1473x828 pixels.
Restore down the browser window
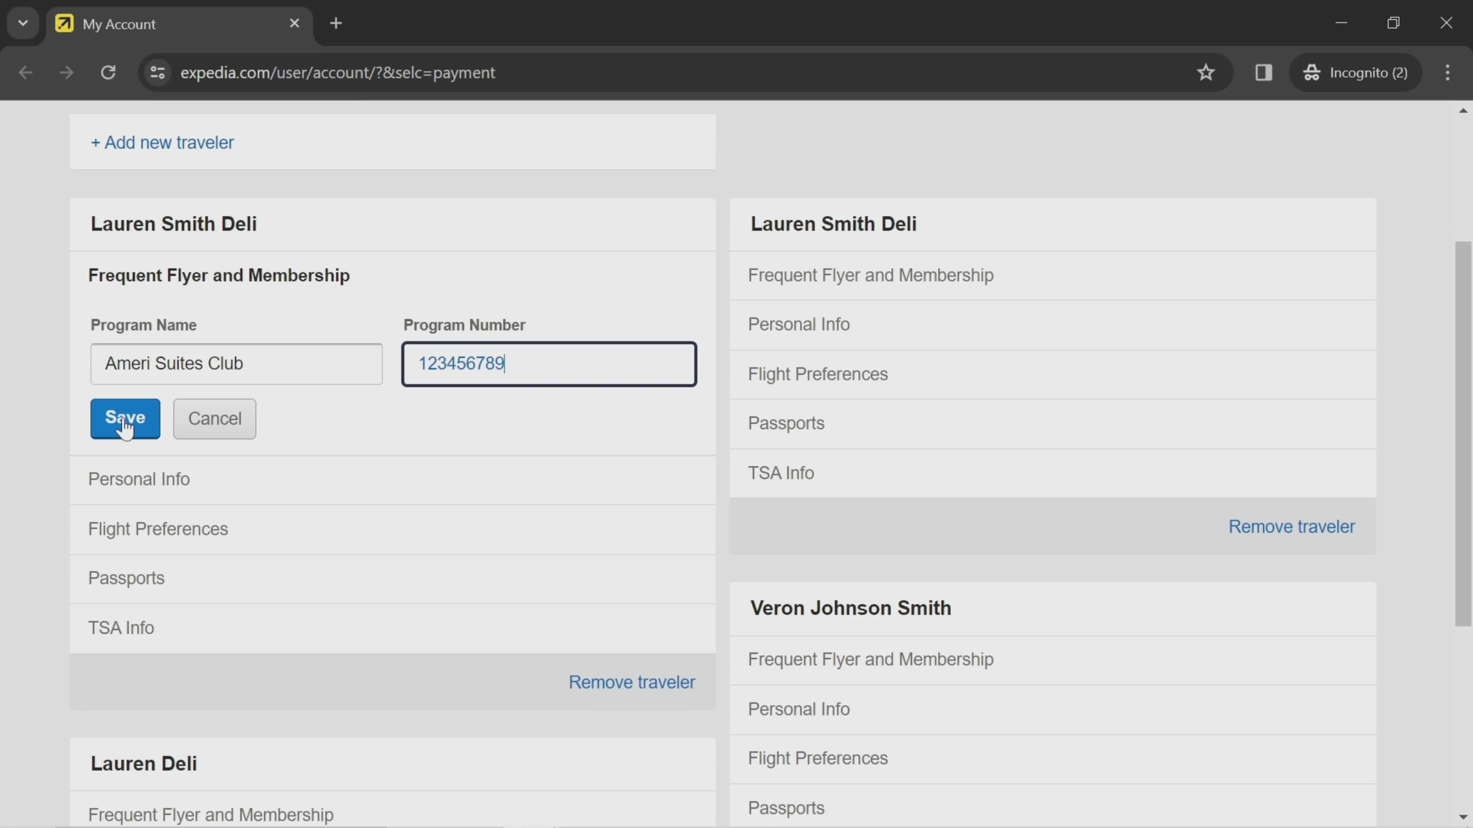(x=1394, y=23)
